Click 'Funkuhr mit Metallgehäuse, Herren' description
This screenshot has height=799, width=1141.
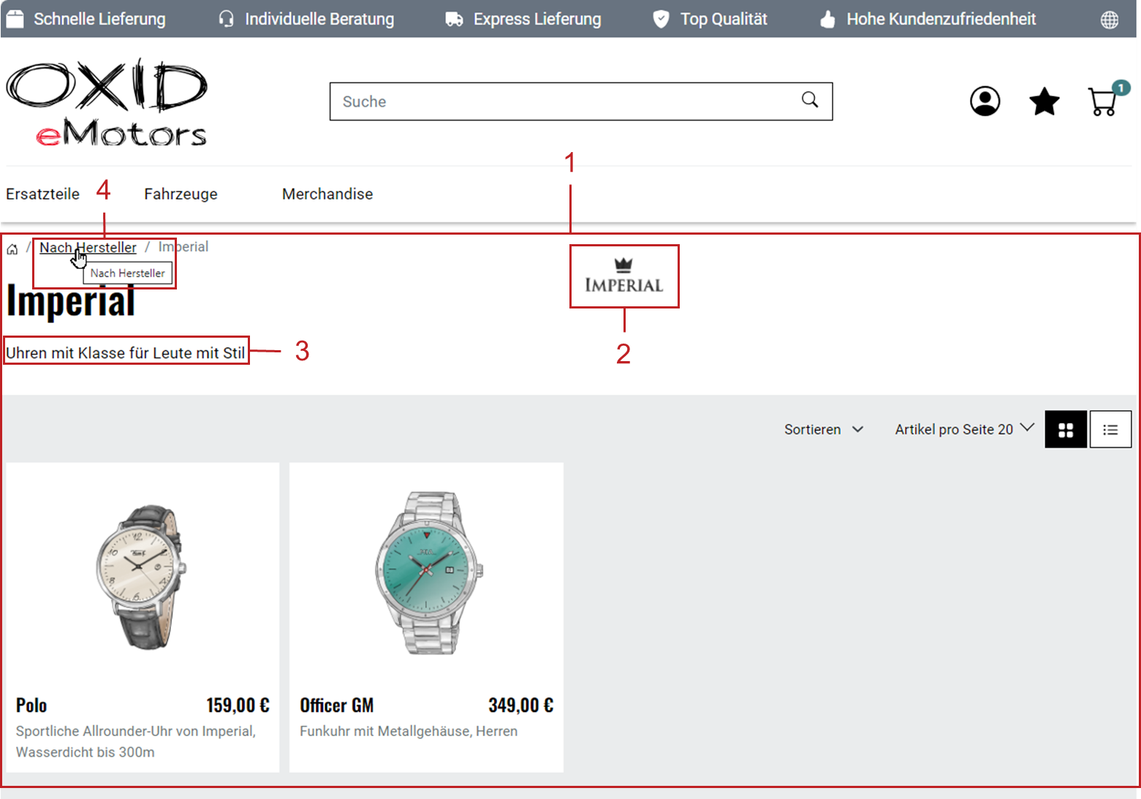point(409,731)
